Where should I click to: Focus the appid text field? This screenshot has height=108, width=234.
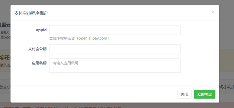(115, 30)
